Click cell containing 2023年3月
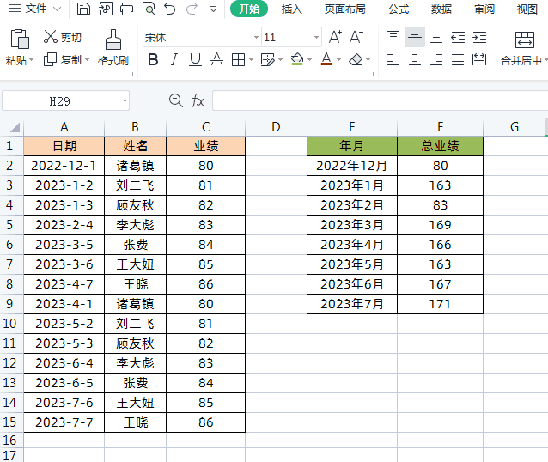 (352, 225)
